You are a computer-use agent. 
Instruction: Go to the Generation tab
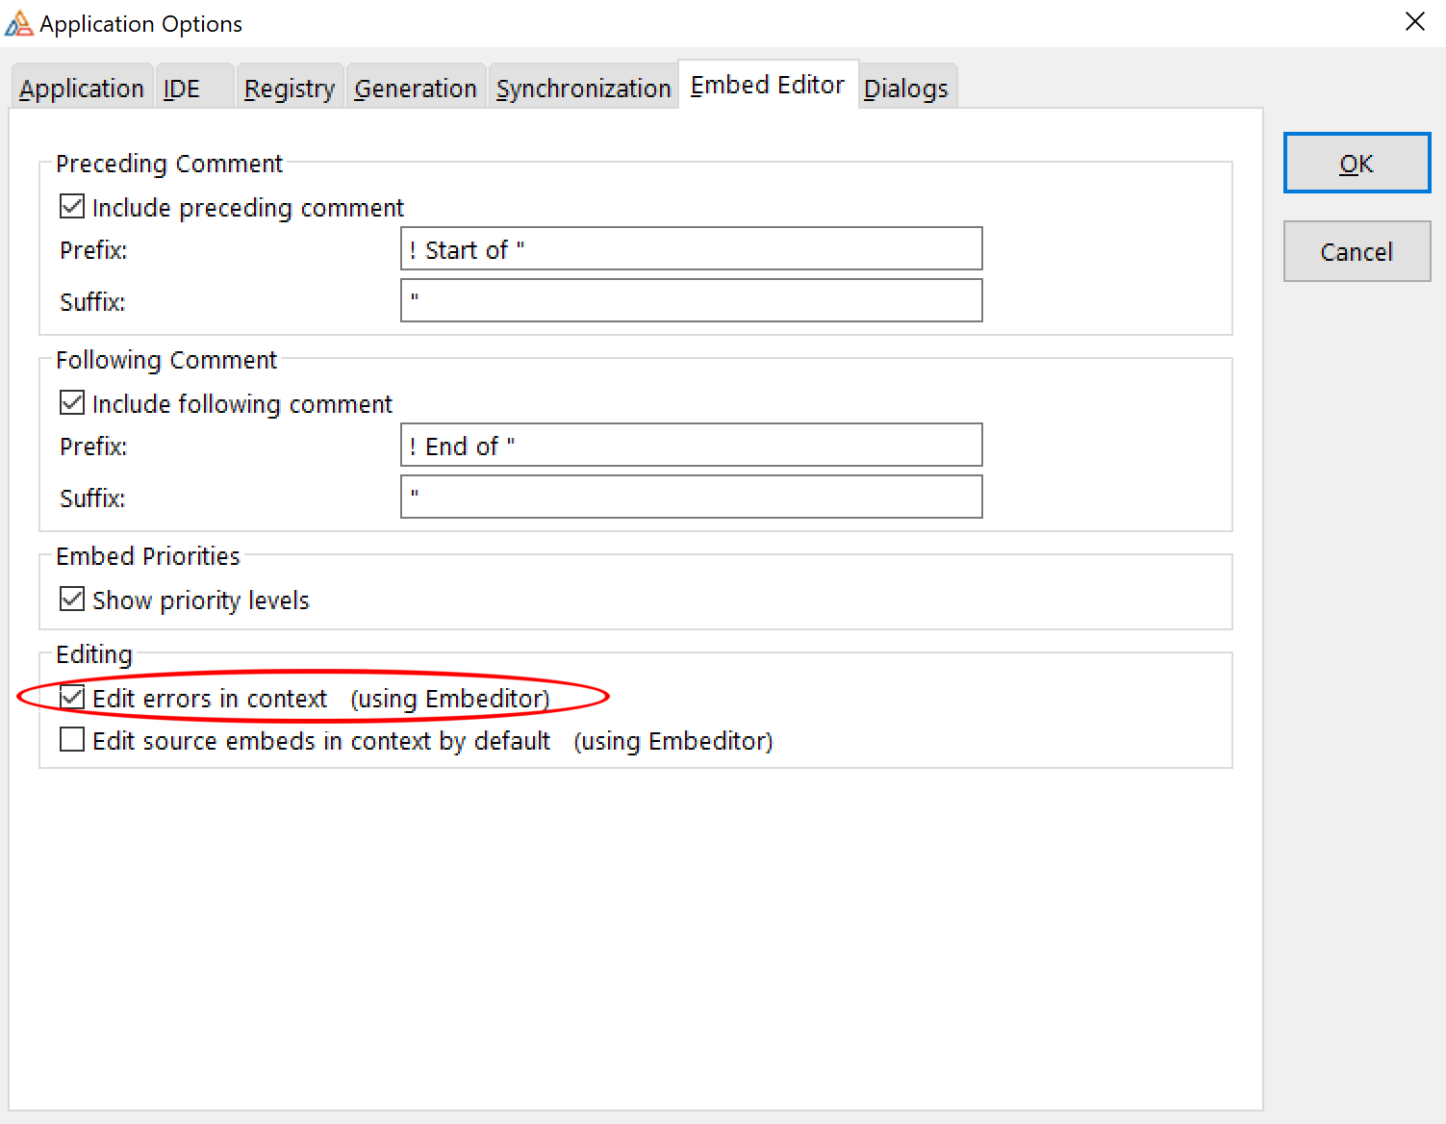(416, 89)
